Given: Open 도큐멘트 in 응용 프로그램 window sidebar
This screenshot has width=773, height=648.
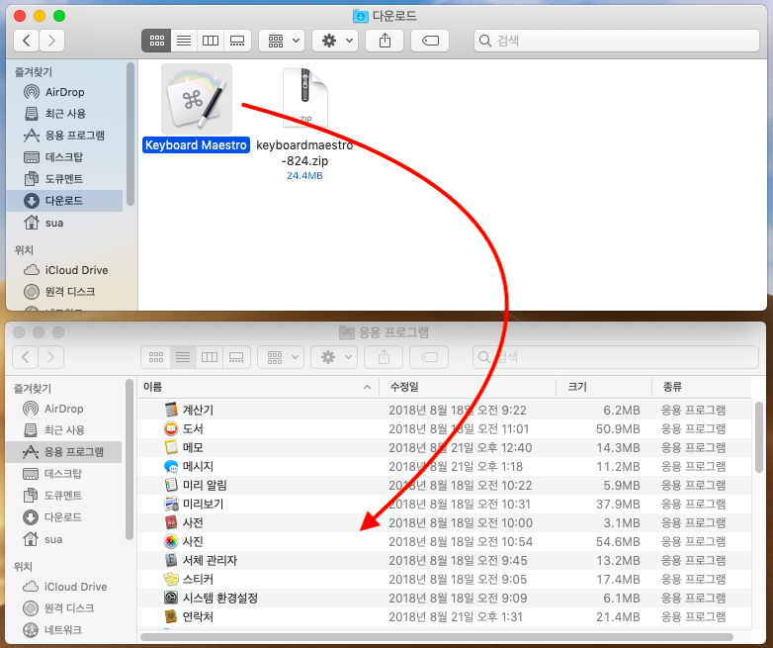Looking at the screenshot, I should (x=63, y=496).
